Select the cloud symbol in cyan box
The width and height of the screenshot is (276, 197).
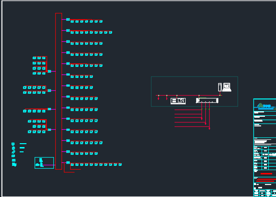[x=38, y=165]
